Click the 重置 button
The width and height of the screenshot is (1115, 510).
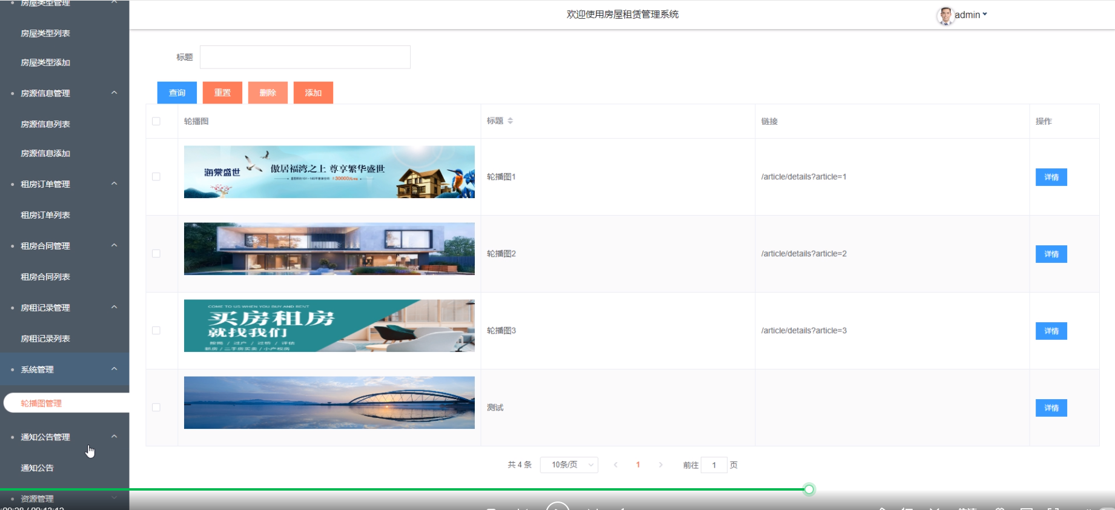pyautogui.click(x=222, y=93)
